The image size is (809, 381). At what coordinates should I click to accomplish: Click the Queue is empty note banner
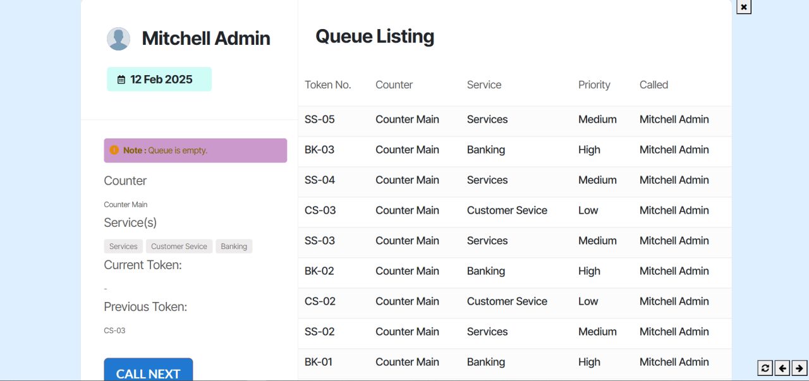click(x=195, y=150)
